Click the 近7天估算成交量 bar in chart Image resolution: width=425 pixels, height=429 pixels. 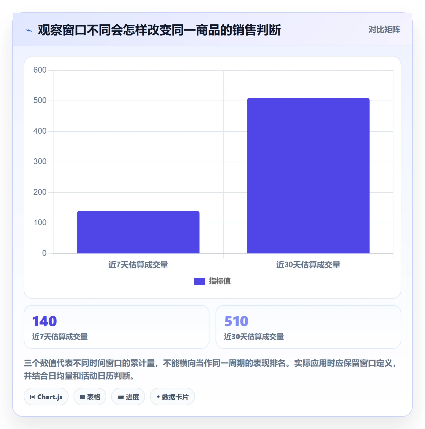(x=138, y=232)
